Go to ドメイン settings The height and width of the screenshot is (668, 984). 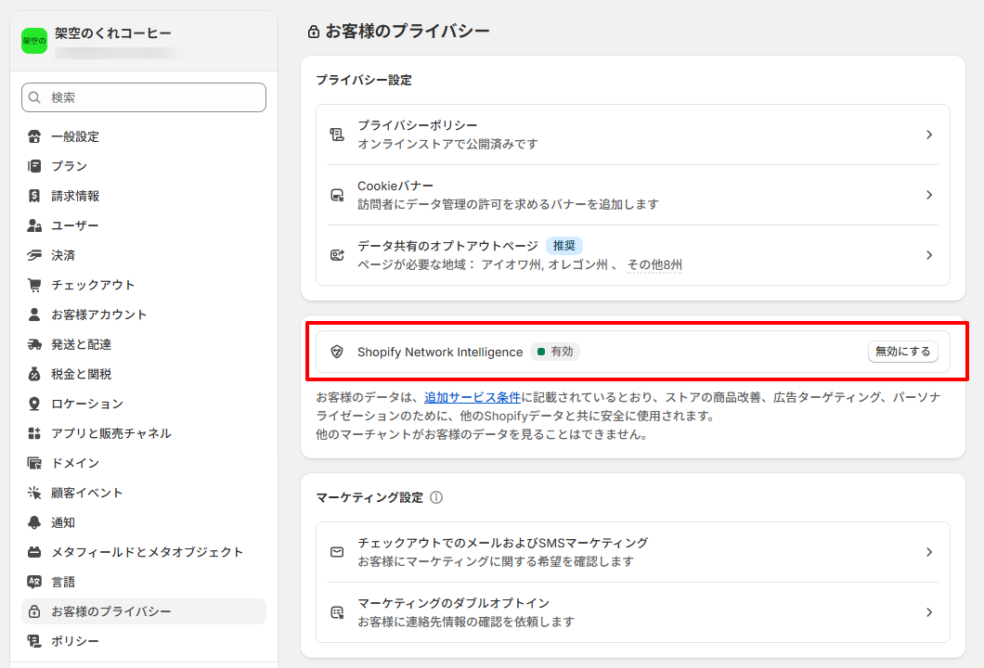pos(75,463)
